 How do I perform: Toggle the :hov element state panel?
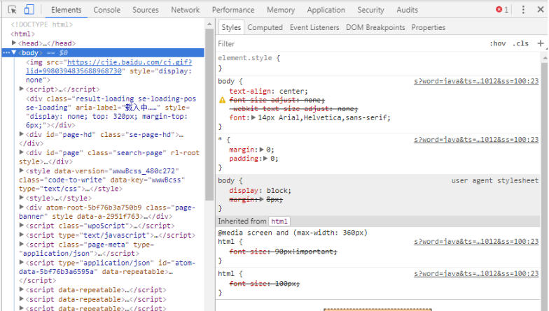pos(497,43)
